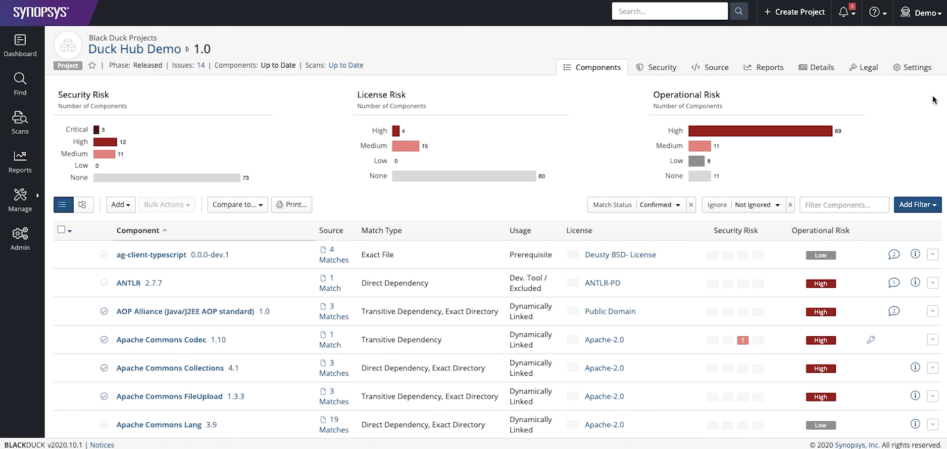This screenshot has height=449, width=947.
Task: Open the Duck Hub Demo project link
Action: tap(135, 49)
